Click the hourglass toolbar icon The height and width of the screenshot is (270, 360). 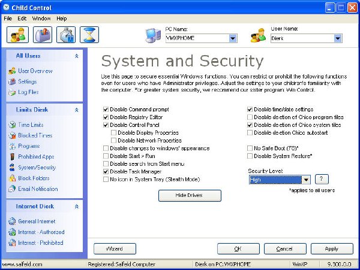coord(89,35)
